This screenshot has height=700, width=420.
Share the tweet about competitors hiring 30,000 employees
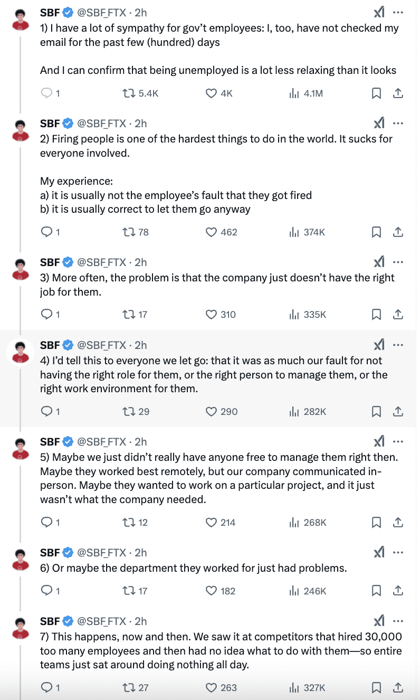[x=399, y=687]
